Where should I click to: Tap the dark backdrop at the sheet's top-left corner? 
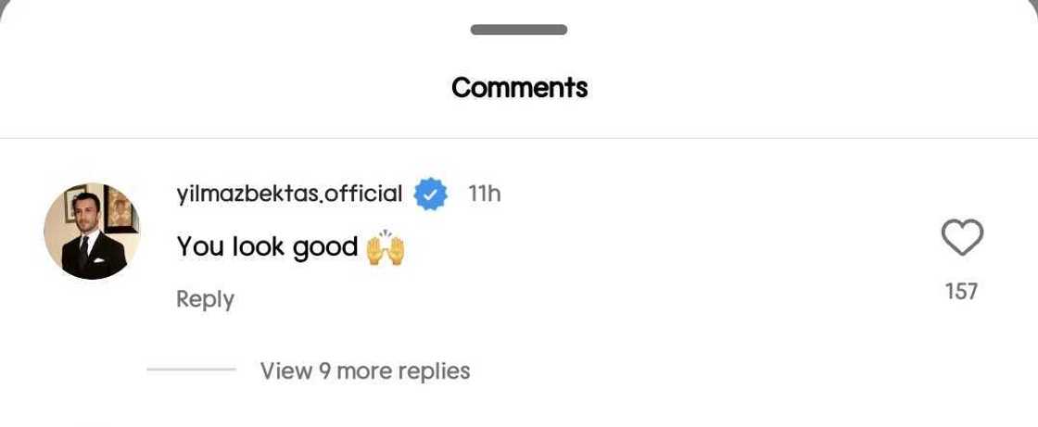tap(3, 3)
